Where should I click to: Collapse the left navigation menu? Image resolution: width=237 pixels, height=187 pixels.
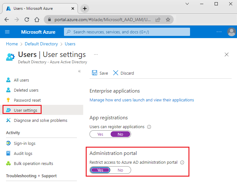(79, 71)
